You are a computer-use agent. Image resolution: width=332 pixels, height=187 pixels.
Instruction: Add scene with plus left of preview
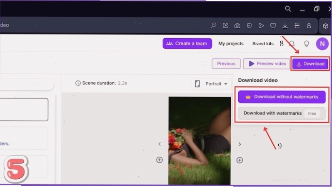(160, 160)
